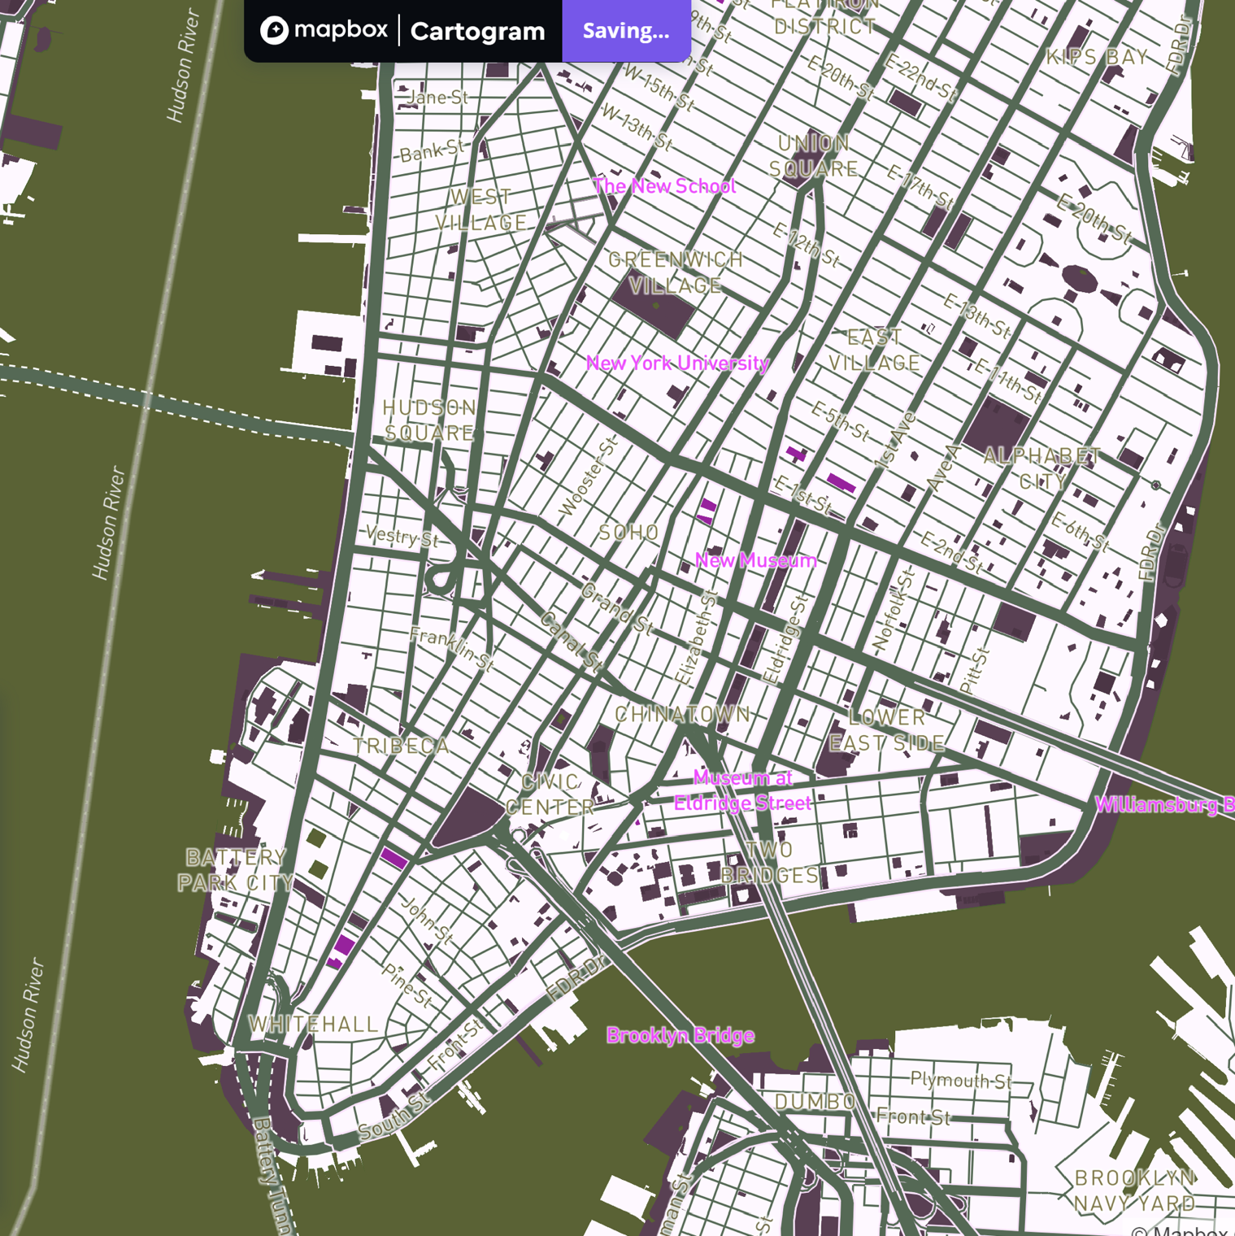Click the Brooklyn Navy Yard label
1235x1236 pixels.
pyautogui.click(x=1134, y=1190)
